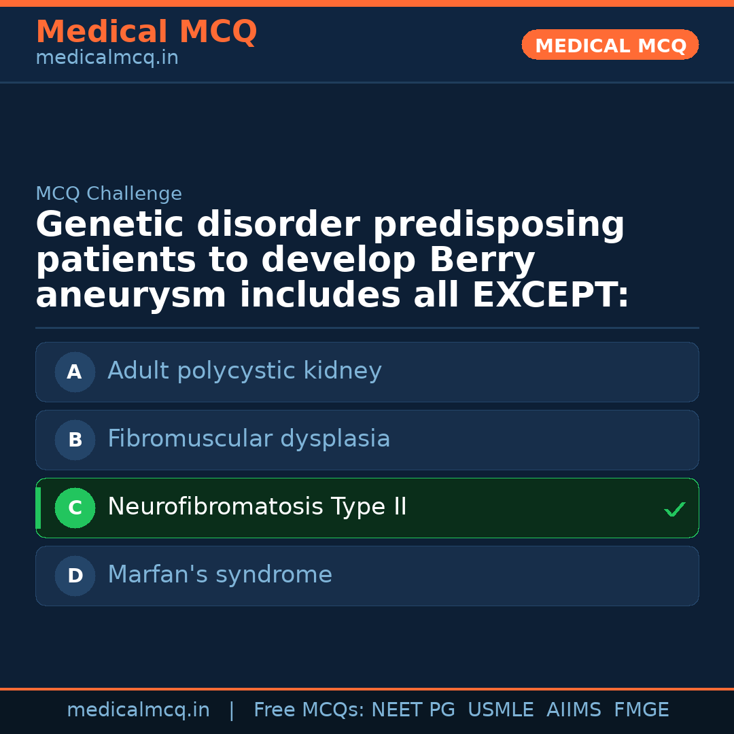Click the letter A option circle
734x734 pixels.
[x=75, y=372]
